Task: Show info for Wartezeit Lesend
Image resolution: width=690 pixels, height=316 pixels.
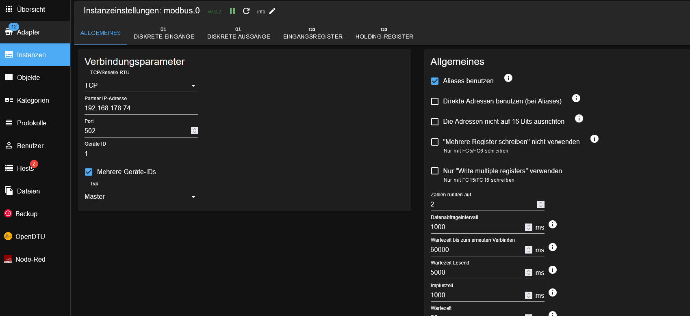Action: pyautogui.click(x=553, y=270)
